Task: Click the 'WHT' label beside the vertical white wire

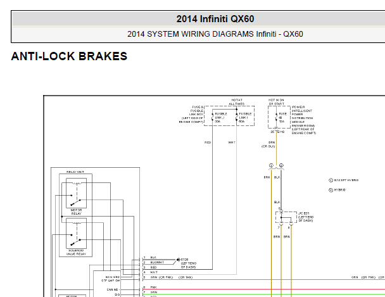Action: click(232, 142)
